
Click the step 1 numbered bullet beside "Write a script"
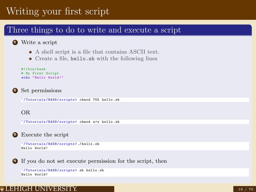click(x=15, y=42)
